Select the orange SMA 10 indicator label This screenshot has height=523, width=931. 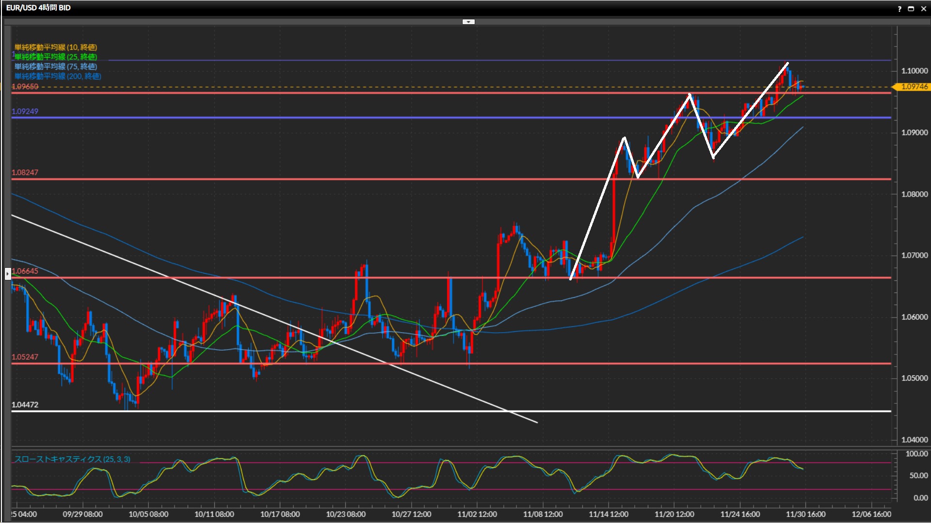56,47
